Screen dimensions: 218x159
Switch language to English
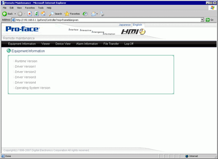[x=137, y=25]
